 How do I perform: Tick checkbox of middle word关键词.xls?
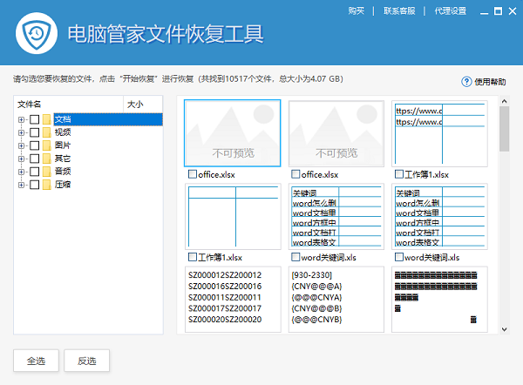tap(295, 257)
